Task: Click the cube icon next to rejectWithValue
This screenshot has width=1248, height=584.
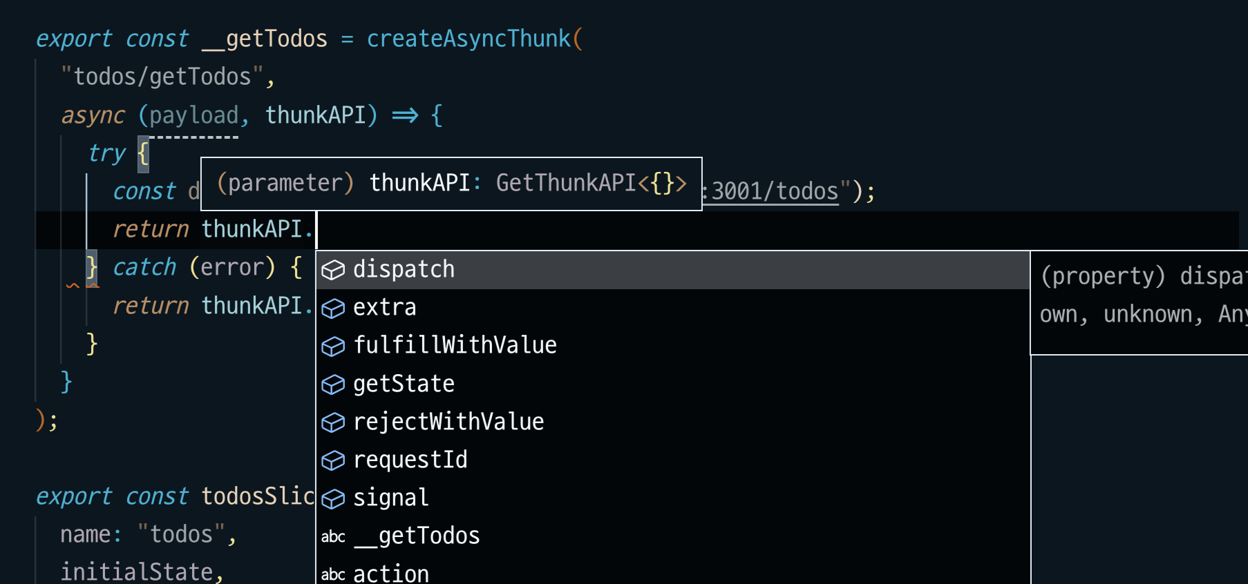Action: pyautogui.click(x=333, y=422)
